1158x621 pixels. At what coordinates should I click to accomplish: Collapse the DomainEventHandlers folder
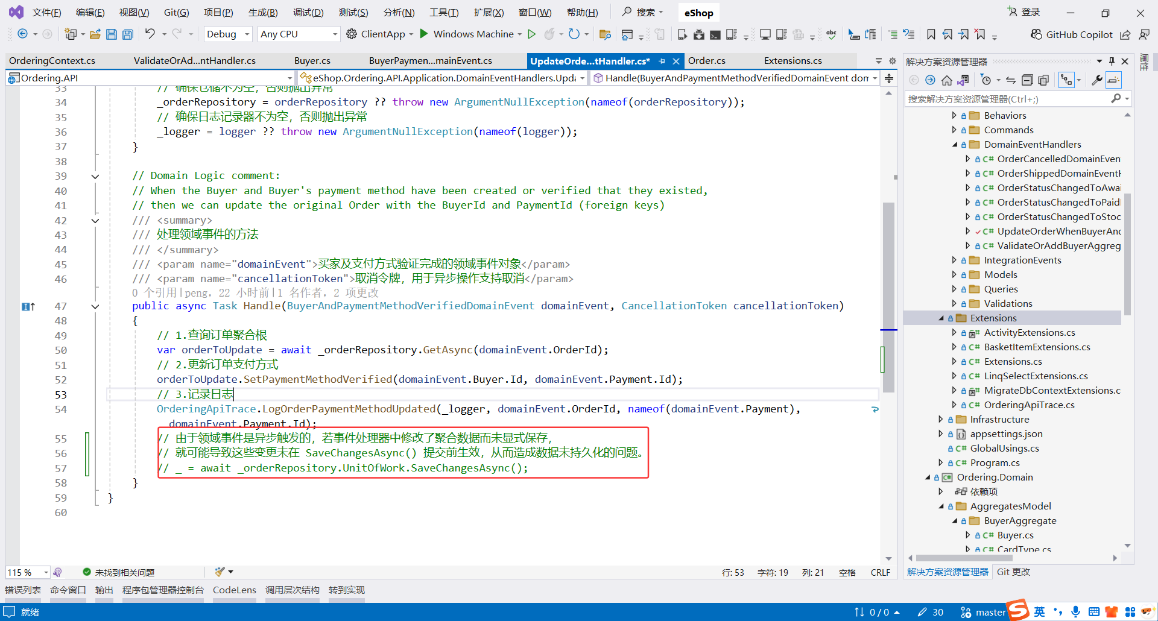click(954, 145)
